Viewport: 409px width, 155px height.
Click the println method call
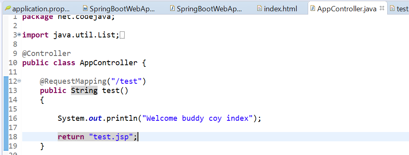pos(122,118)
